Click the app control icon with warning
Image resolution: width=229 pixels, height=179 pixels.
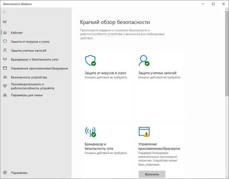(144, 132)
